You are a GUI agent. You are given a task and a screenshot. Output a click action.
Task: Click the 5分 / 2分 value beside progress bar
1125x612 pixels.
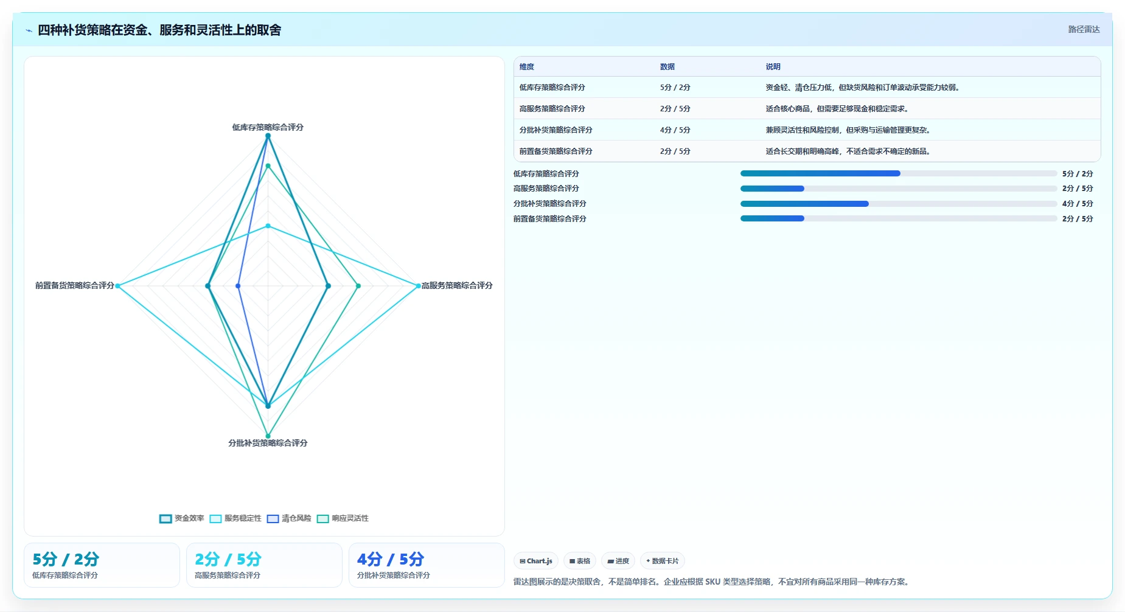[x=1078, y=174]
